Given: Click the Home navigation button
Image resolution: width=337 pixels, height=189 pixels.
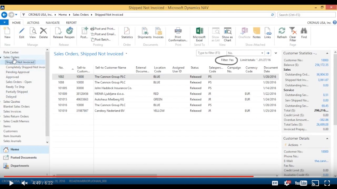Looking at the screenshot, I should coord(25,149).
